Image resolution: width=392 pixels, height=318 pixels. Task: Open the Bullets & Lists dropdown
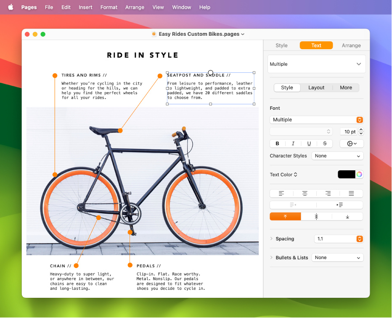click(x=337, y=257)
